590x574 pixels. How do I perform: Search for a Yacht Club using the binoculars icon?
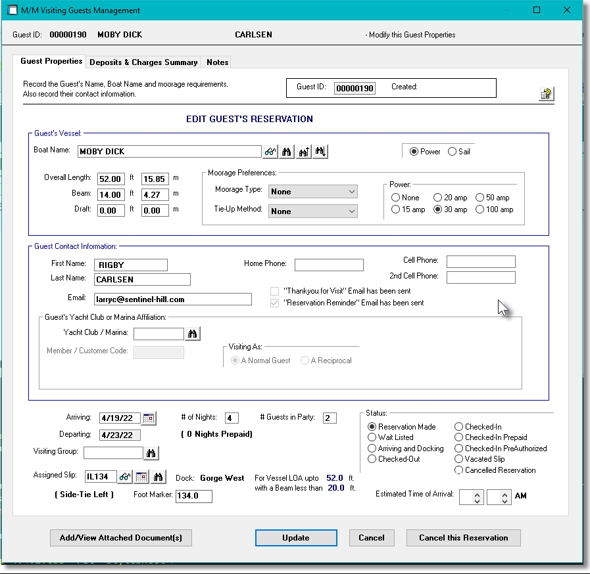pyautogui.click(x=193, y=333)
